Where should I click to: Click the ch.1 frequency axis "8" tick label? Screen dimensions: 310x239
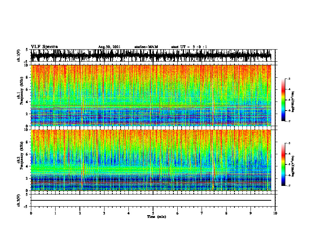(27, 77)
